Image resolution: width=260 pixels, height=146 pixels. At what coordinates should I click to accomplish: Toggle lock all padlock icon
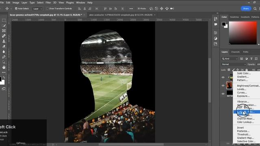247,70
